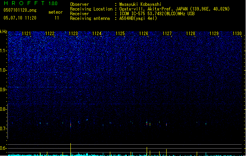The image size is (246, 156).
Task: Click the 1.0 kHz frequency label
Action: point(4,70)
